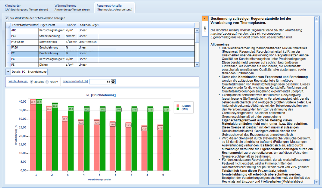
Task: Click the red (Master) legend swatch
Action: coord(178,106)
